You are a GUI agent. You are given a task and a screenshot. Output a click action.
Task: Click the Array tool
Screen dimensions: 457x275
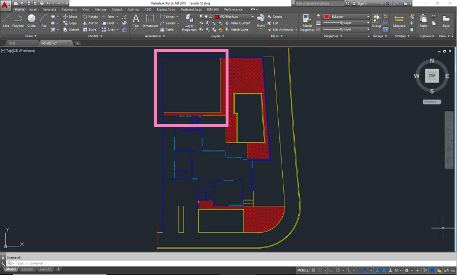pos(109,30)
